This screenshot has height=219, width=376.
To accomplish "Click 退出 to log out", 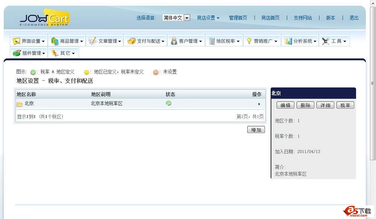I will 354,18.
